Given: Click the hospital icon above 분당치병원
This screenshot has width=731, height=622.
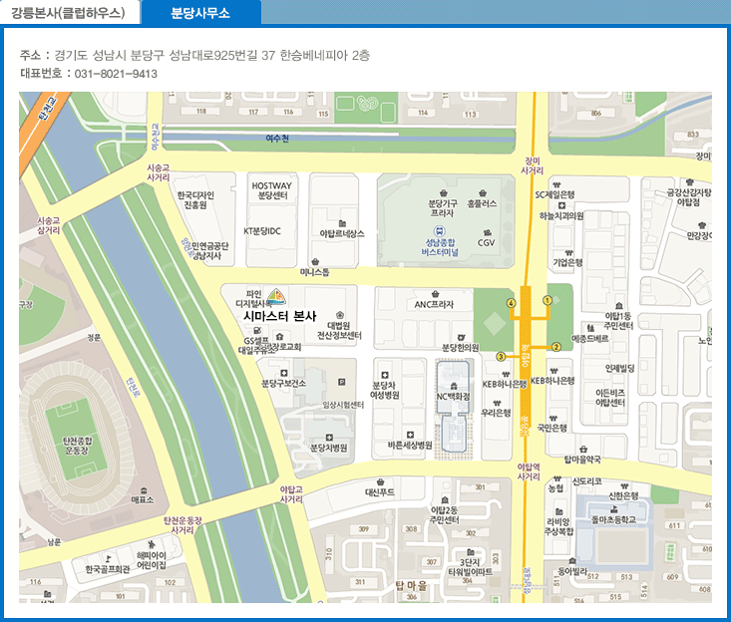Looking at the screenshot, I should (329, 438).
